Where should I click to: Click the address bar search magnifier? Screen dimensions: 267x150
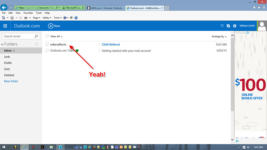[x=57, y=8]
